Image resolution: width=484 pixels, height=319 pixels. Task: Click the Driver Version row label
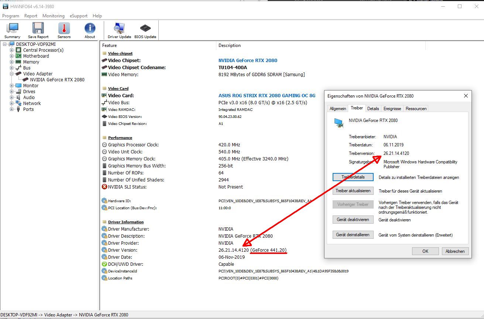(123, 250)
